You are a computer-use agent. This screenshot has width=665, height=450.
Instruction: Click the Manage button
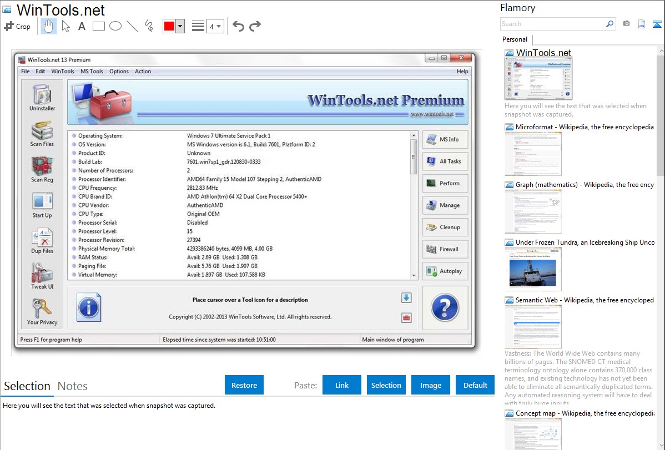[x=445, y=205]
